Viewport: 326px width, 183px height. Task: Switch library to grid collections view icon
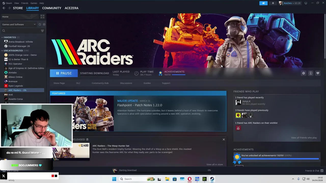coord(42,17)
